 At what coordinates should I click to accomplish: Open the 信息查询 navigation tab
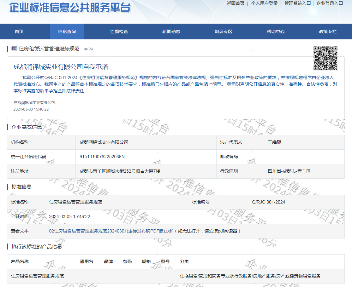[x=67, y=32]
